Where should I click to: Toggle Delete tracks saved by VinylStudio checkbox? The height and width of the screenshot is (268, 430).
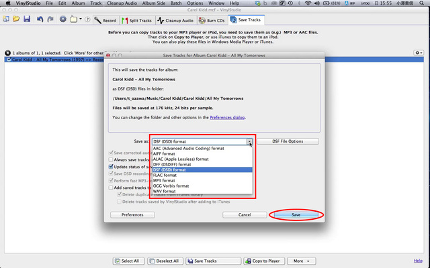[120, 202]
